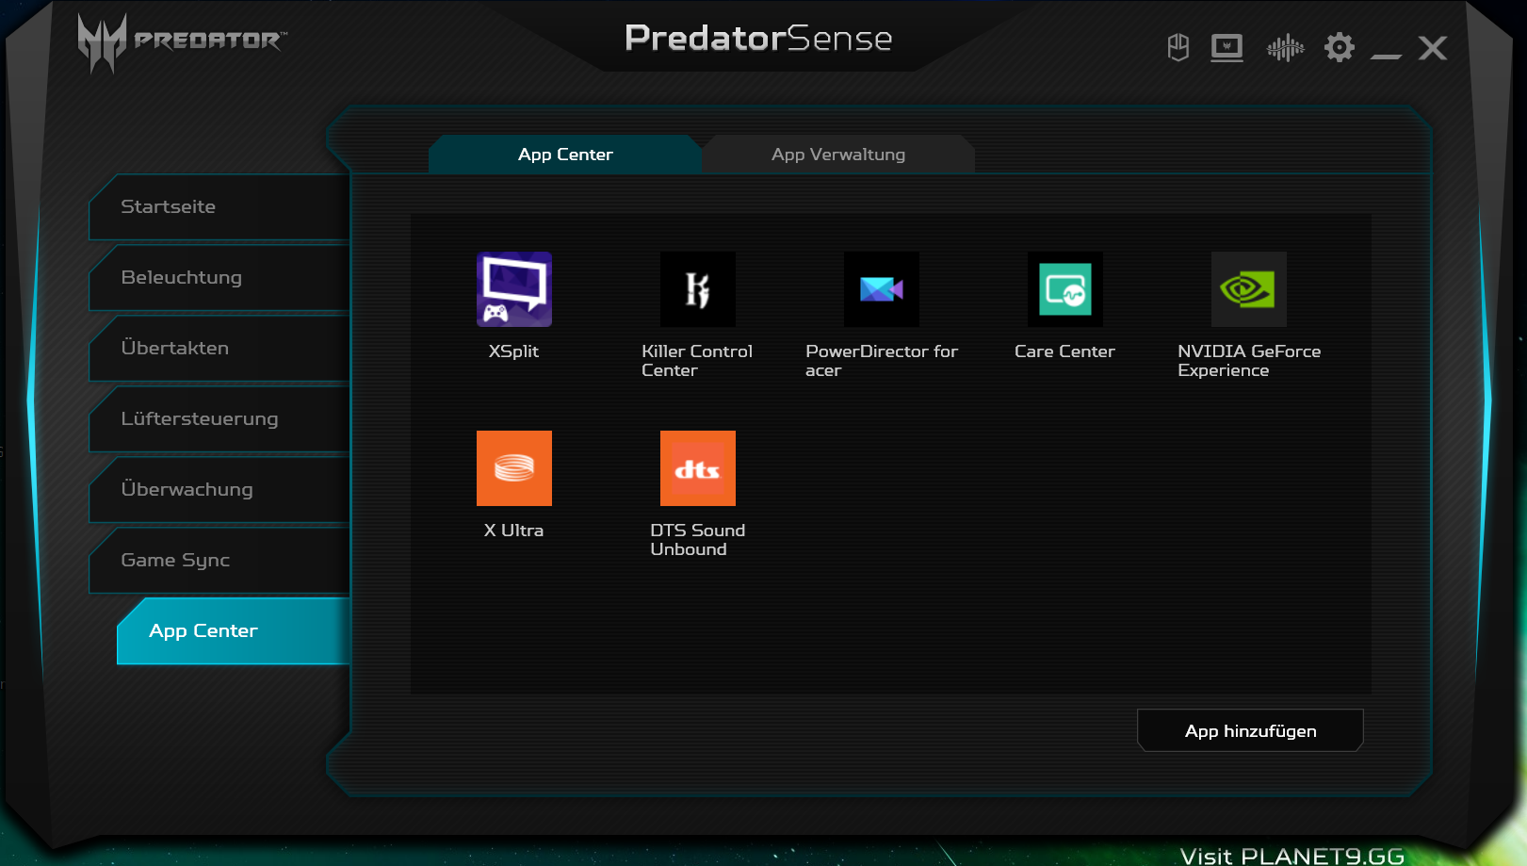The height and width of the screenshot is (866, 1527).
Task: Open the Beleuchtung section
Action: click(219, 278)
